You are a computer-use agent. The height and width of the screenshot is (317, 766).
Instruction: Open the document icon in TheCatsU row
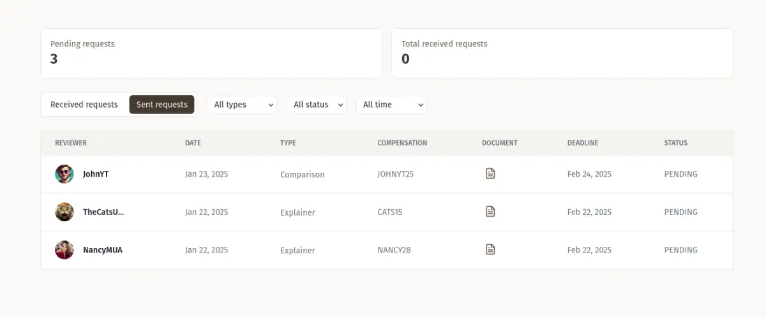click(490, 212)
